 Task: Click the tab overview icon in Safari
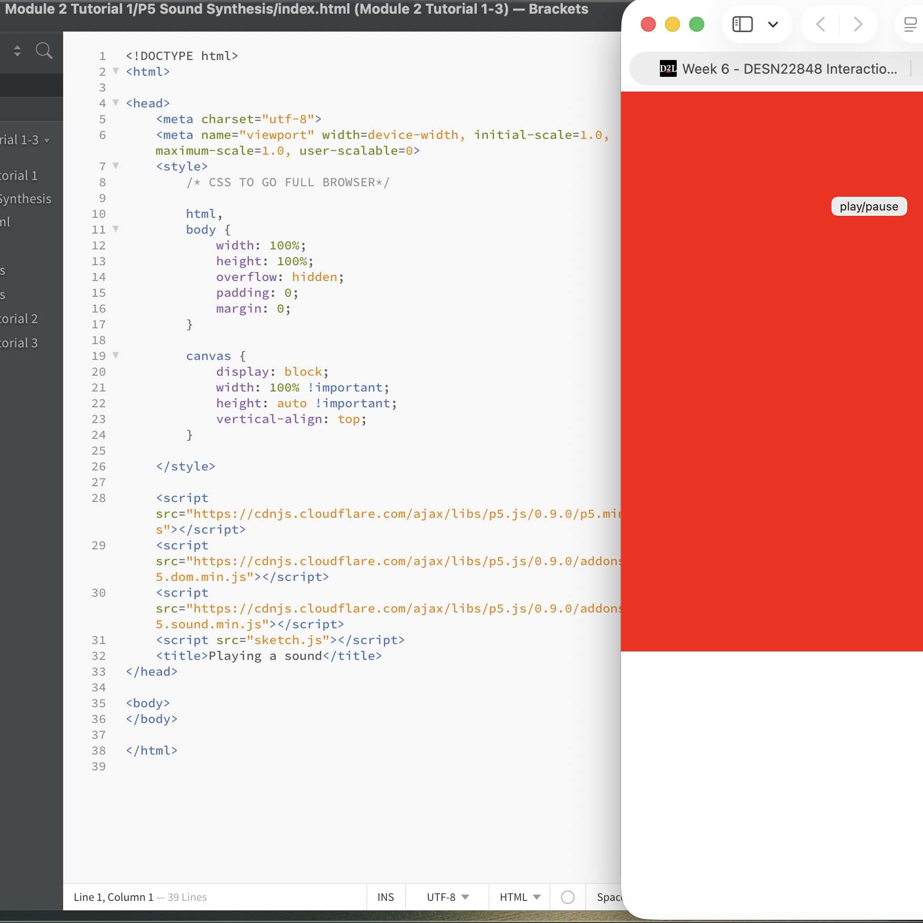click(x=910, y=24)
